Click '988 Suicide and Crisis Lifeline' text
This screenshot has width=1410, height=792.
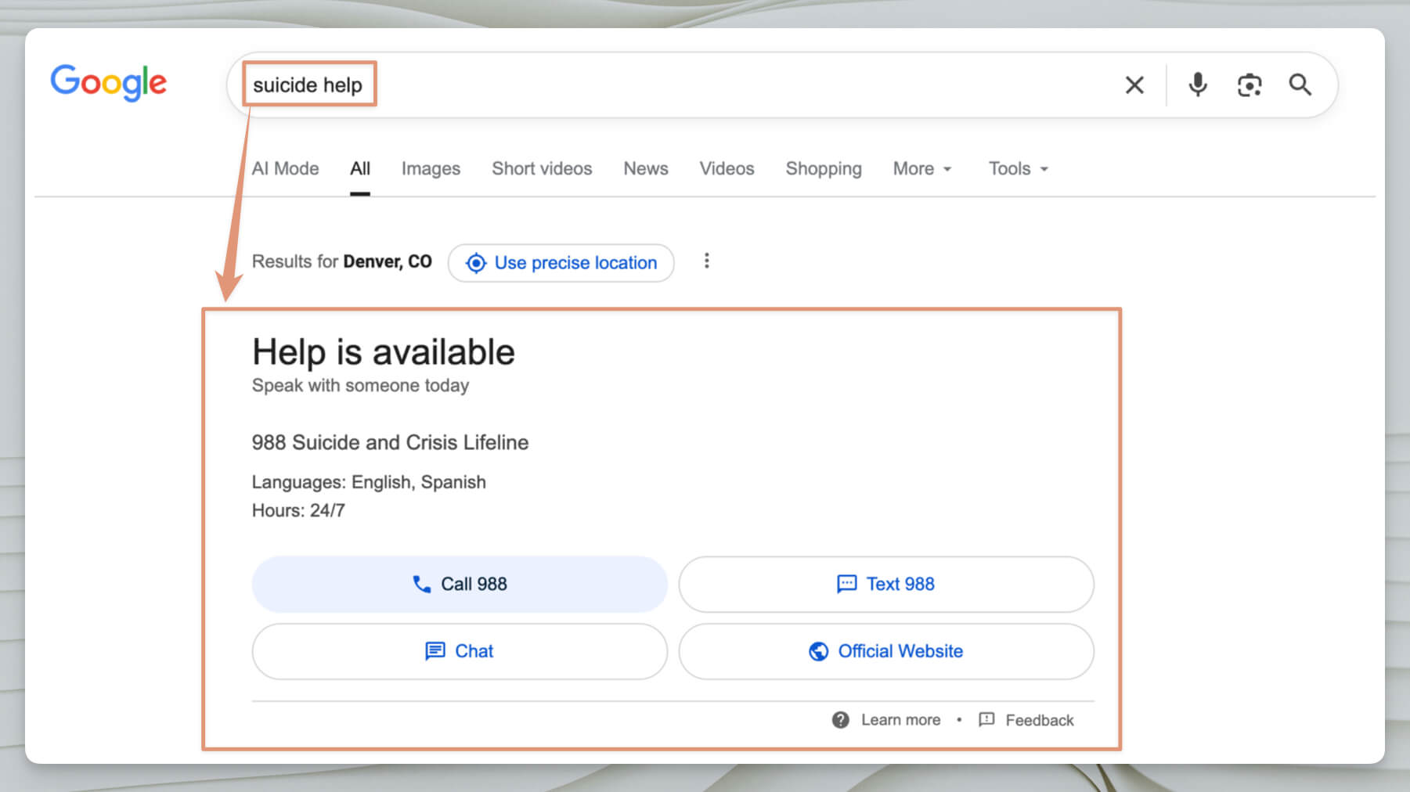(x=390, y=442)
